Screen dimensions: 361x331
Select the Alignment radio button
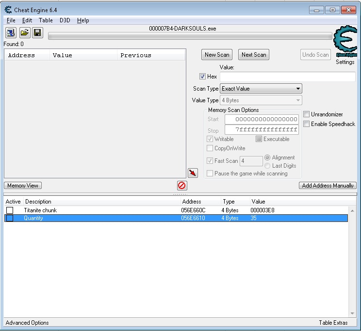(x=267, y=158)
